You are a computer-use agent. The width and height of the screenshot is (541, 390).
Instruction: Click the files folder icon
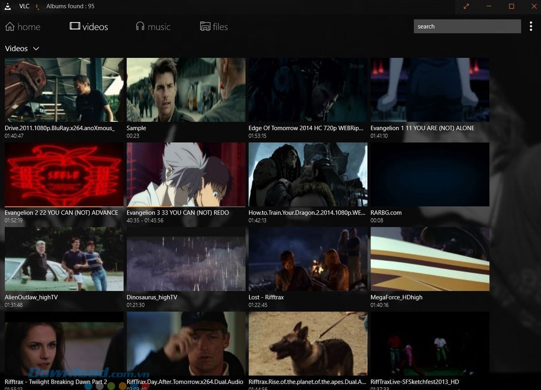205,27
